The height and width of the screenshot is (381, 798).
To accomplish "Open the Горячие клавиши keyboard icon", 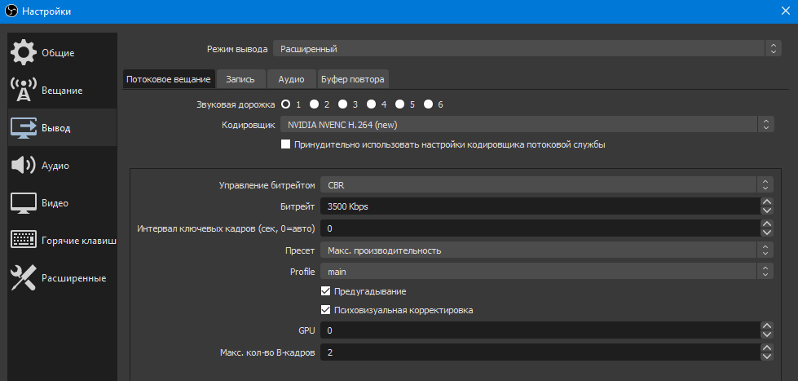I will (24, 241).
